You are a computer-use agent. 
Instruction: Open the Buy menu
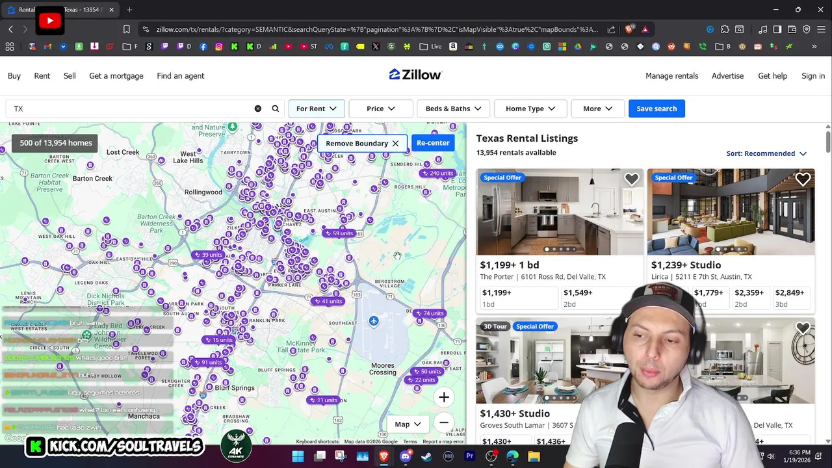[14, 76]
